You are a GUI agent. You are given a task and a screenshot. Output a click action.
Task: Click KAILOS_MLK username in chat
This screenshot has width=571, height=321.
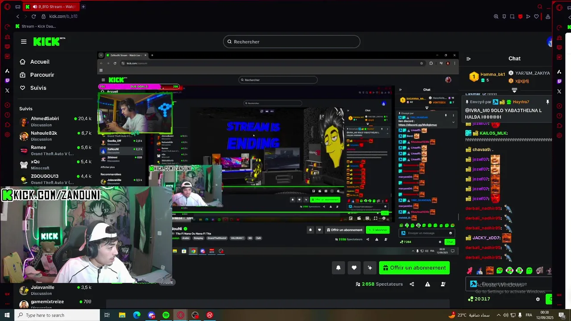pos(493,133)
